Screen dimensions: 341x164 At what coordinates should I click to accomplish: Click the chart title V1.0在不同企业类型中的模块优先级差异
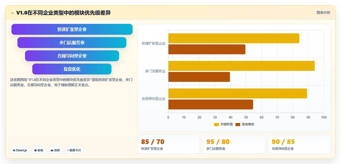(63, 13)
